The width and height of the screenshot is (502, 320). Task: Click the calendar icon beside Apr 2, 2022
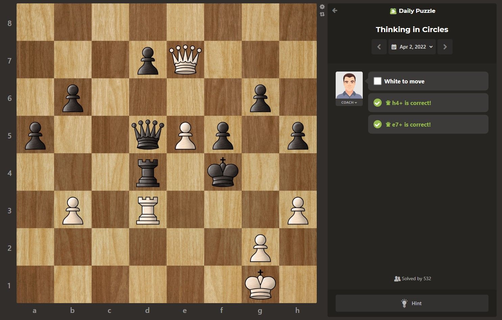pos(393,47)
